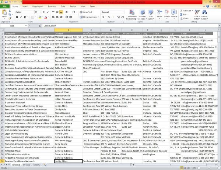The height and width of the screenshot is (170, 221).
Task: Open Sort & Filter
Action: [x=197, y=15]
